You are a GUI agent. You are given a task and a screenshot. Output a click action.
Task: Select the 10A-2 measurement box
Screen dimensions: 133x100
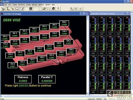click(64, 23)
